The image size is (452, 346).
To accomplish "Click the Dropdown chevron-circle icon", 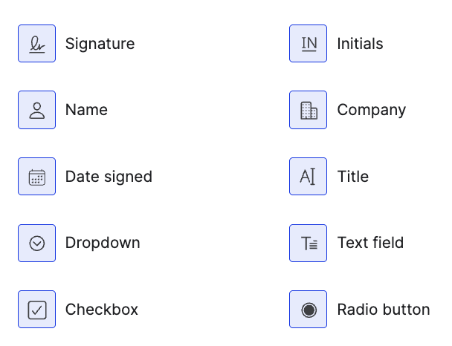I will pyautogui.click(x=37, y=243).
